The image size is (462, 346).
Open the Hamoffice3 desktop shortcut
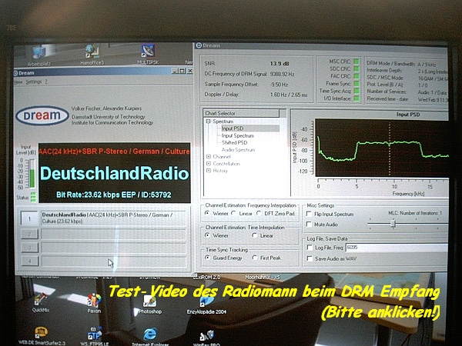(x=92, y=55)
